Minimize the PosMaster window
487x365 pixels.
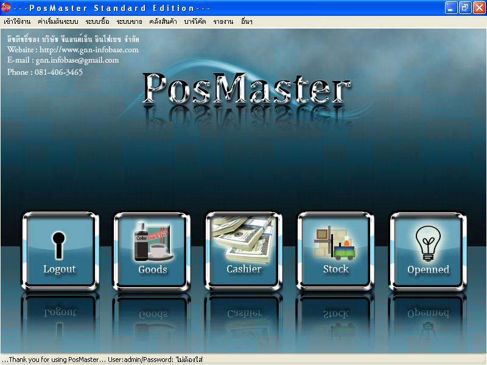pos(450,8)
